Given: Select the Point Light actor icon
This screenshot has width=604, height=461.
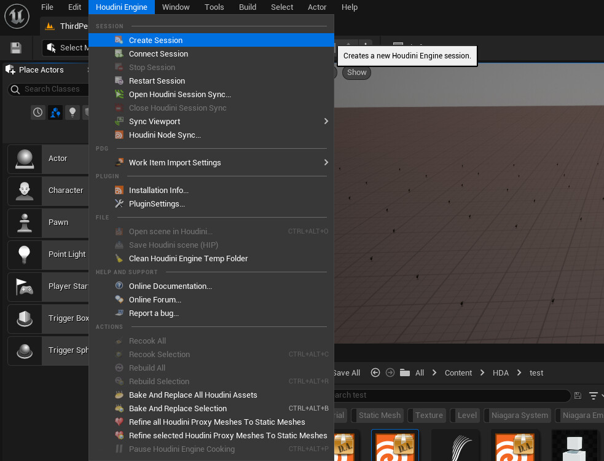Looking at the screenshot, I should [25, 254].
